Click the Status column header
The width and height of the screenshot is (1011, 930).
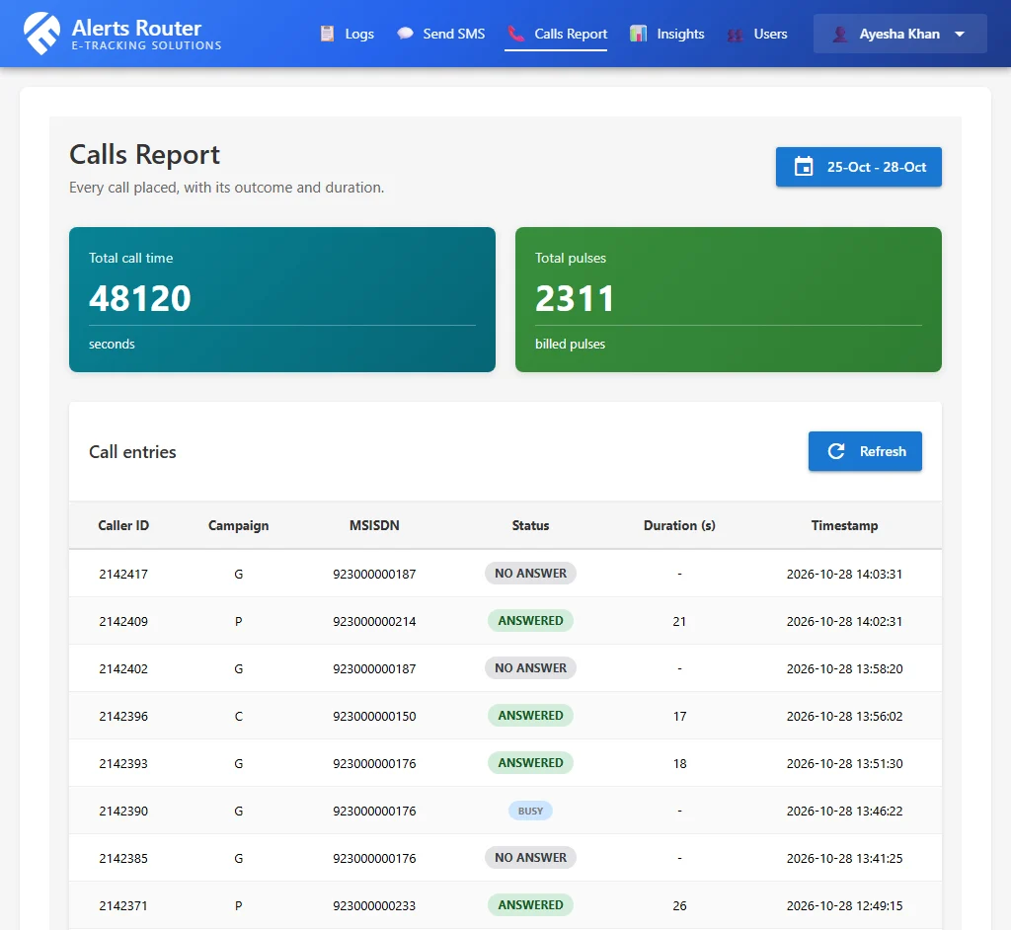pos(530,525)
